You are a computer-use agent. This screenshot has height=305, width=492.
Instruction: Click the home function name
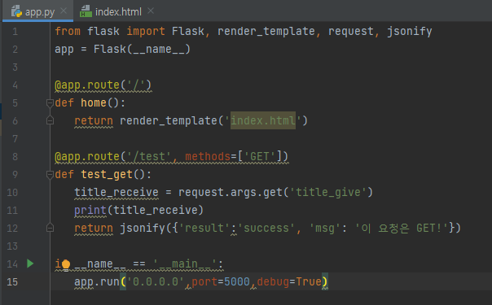click(x=94, y=102)
